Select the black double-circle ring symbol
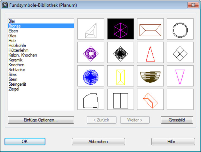The width and height of the screenshot is (201, 152). [x=180, y=29]
